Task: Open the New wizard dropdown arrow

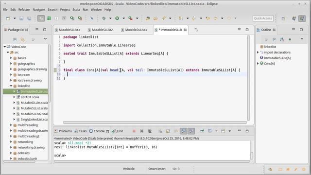Action: click(15, 18)
